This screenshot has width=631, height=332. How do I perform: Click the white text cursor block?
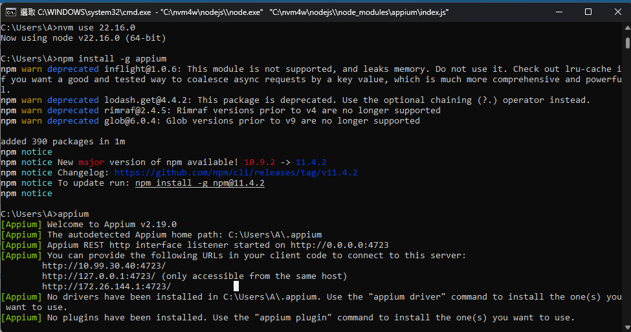pos(236,286)
